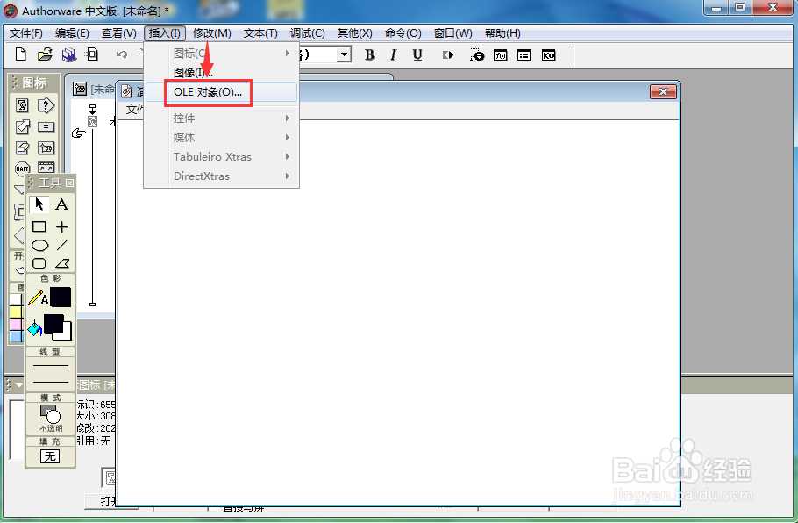Click the first line style option
Screen dimensions: 798x523
(50, 365)
